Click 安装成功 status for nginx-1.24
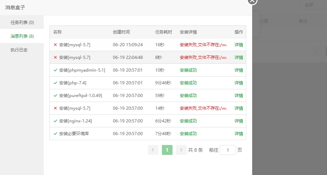Viewport: 327px width, 175px height. click(188, 121)
